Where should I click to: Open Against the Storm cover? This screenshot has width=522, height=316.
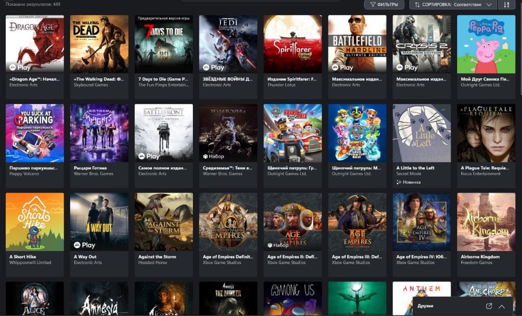point(164,222)
